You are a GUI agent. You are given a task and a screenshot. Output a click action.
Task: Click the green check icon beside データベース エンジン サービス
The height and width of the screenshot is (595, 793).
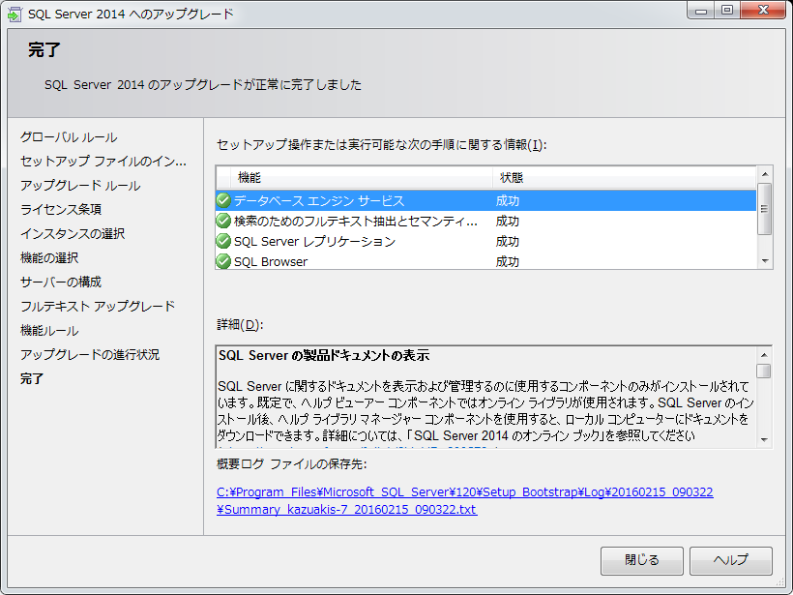coord(223,201)
